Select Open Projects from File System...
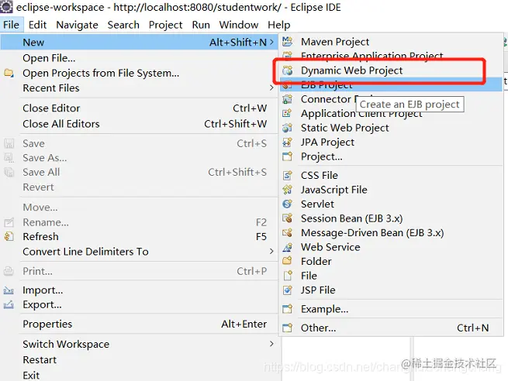This screenshot has width=508, height=381. pos(140,73)
